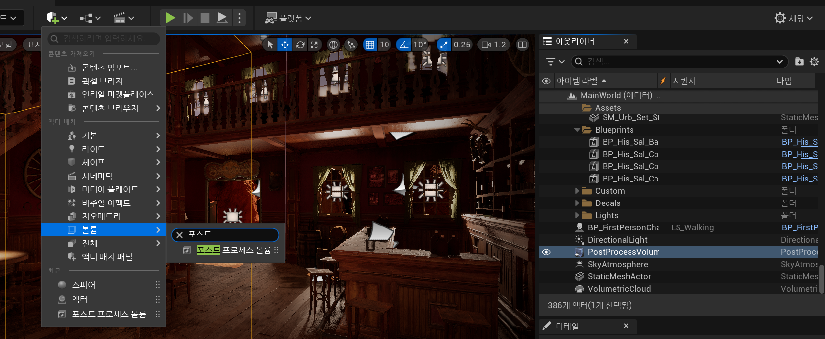This screenshot has height=339, width=825.
Task: Expand the 셰이프 category
Action: (103, 162)
